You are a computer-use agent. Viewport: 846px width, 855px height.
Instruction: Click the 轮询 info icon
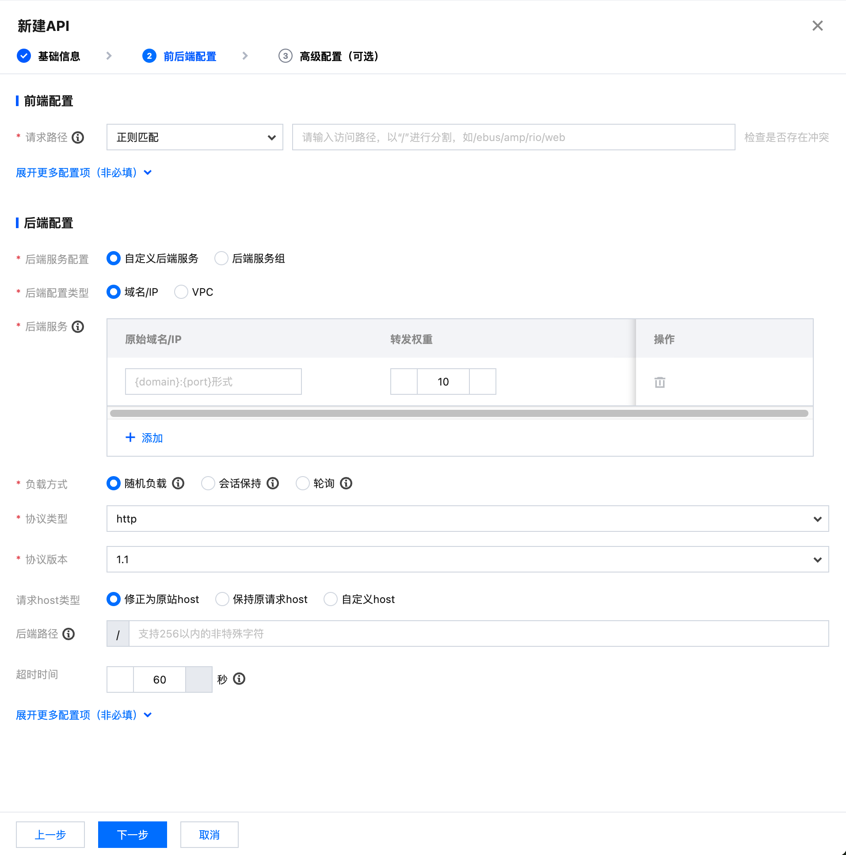pos(346,483)
